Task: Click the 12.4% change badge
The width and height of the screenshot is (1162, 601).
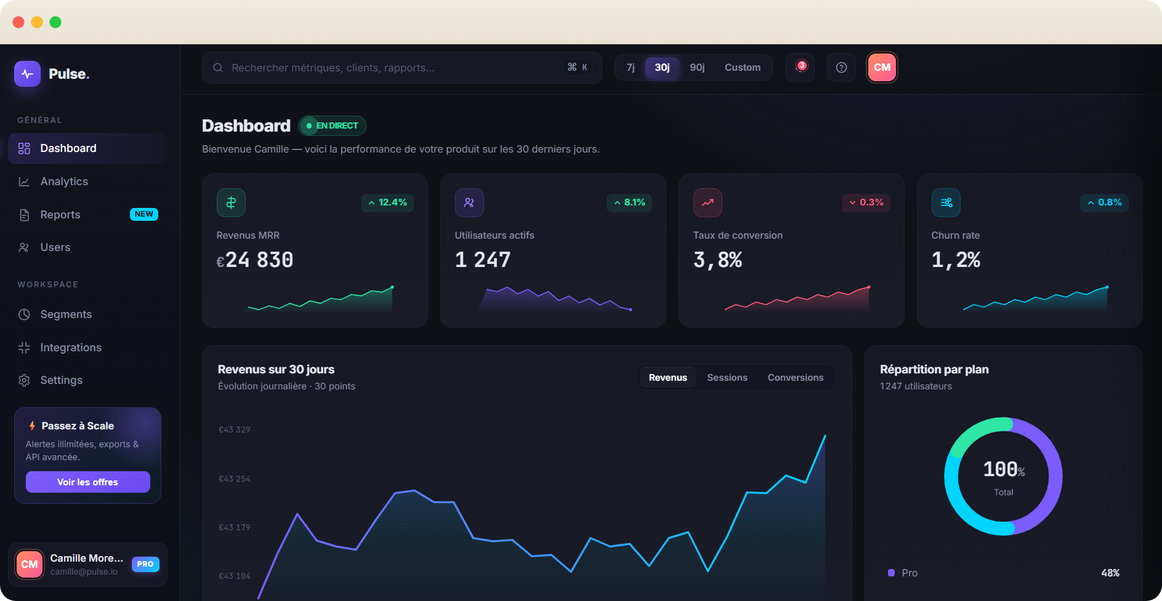Action: (x=387, y=202)
